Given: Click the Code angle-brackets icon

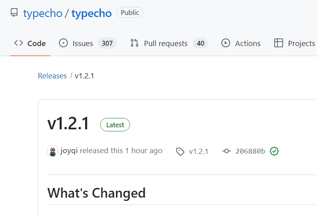Looking at the screenshot, I should tap(19, 43).
